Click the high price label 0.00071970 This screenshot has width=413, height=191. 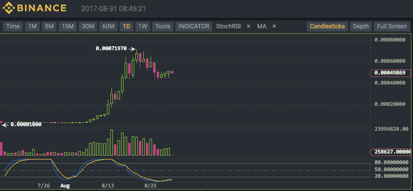pos(111,49)
